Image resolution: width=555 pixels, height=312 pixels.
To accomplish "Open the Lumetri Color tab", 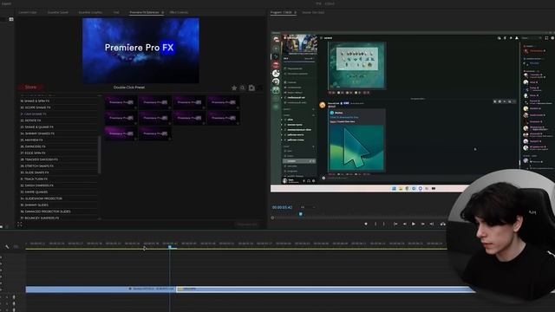I will pyautogui.click(x=28, y=12).
